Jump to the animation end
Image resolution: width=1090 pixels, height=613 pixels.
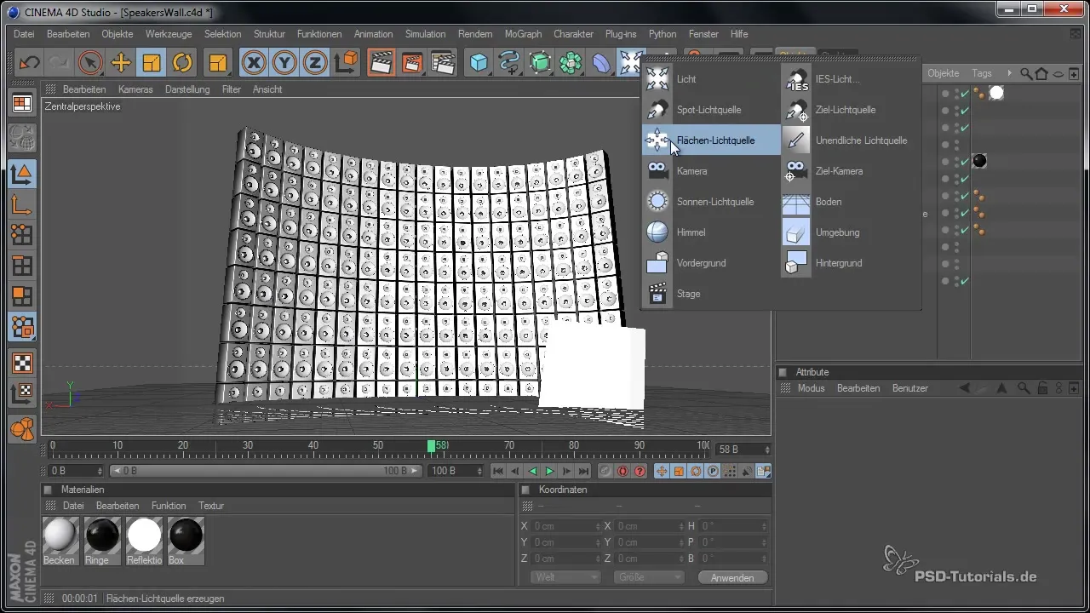click(x=584, y=471)
